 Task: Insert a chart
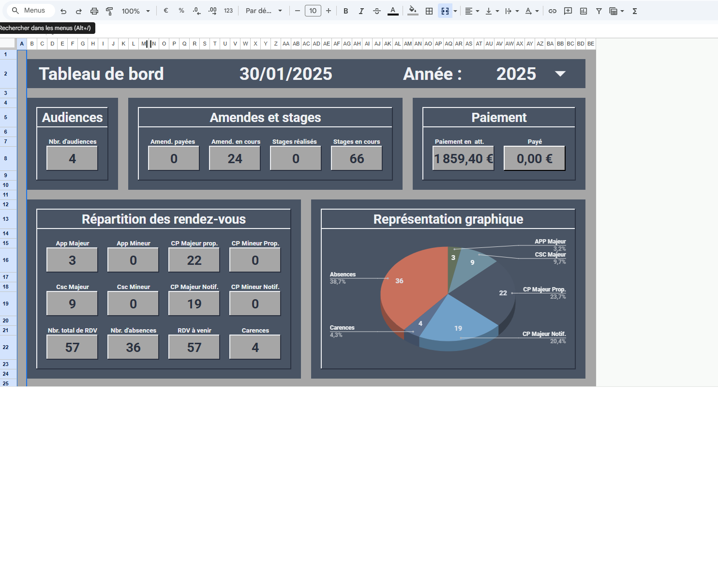[583, 11]
